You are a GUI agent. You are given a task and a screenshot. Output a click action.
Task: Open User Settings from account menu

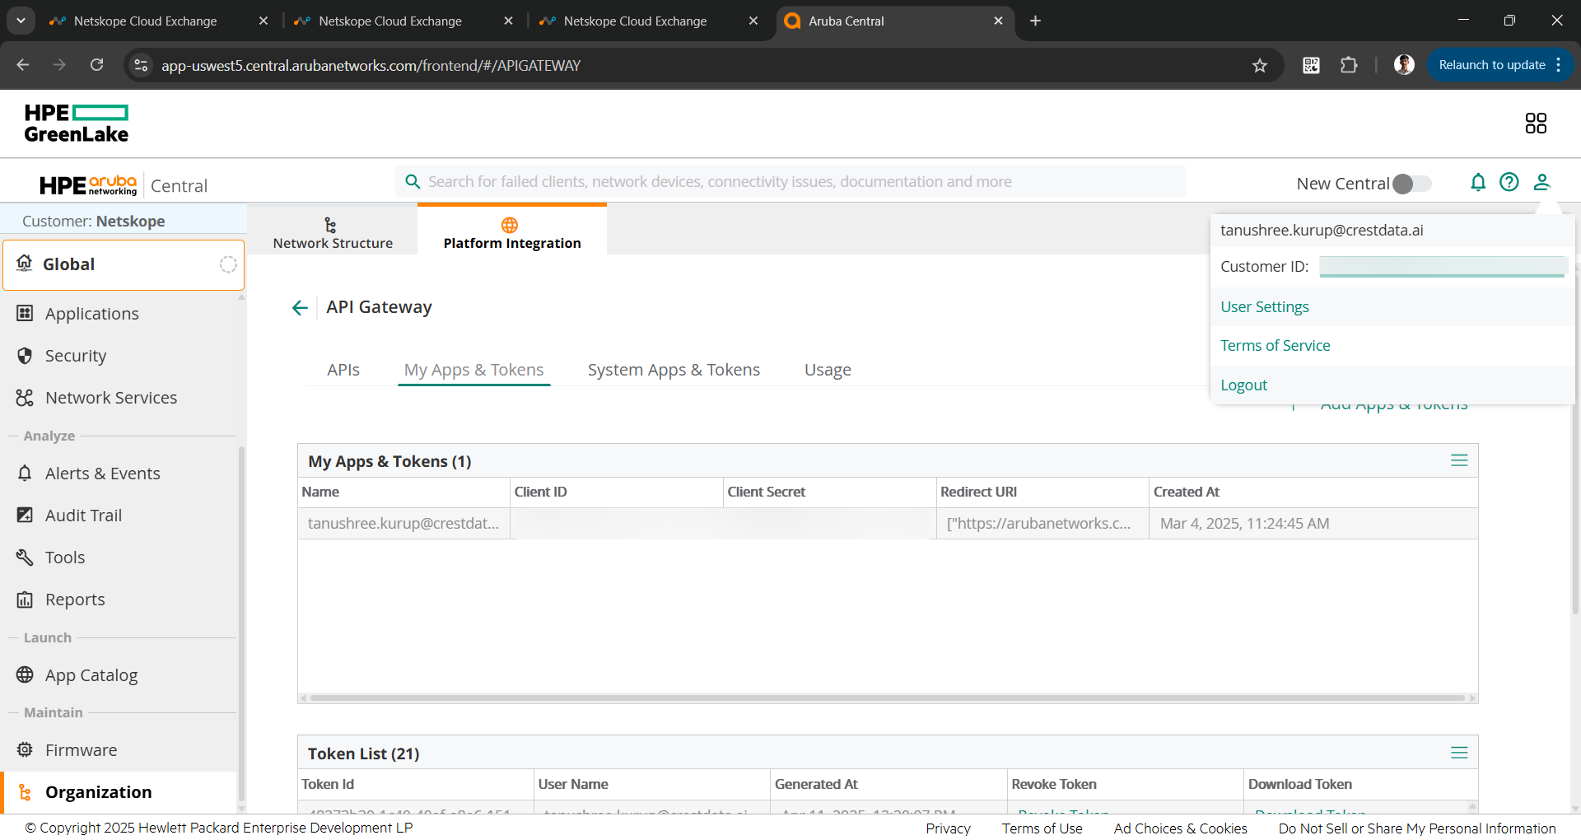click(1264, 307)
